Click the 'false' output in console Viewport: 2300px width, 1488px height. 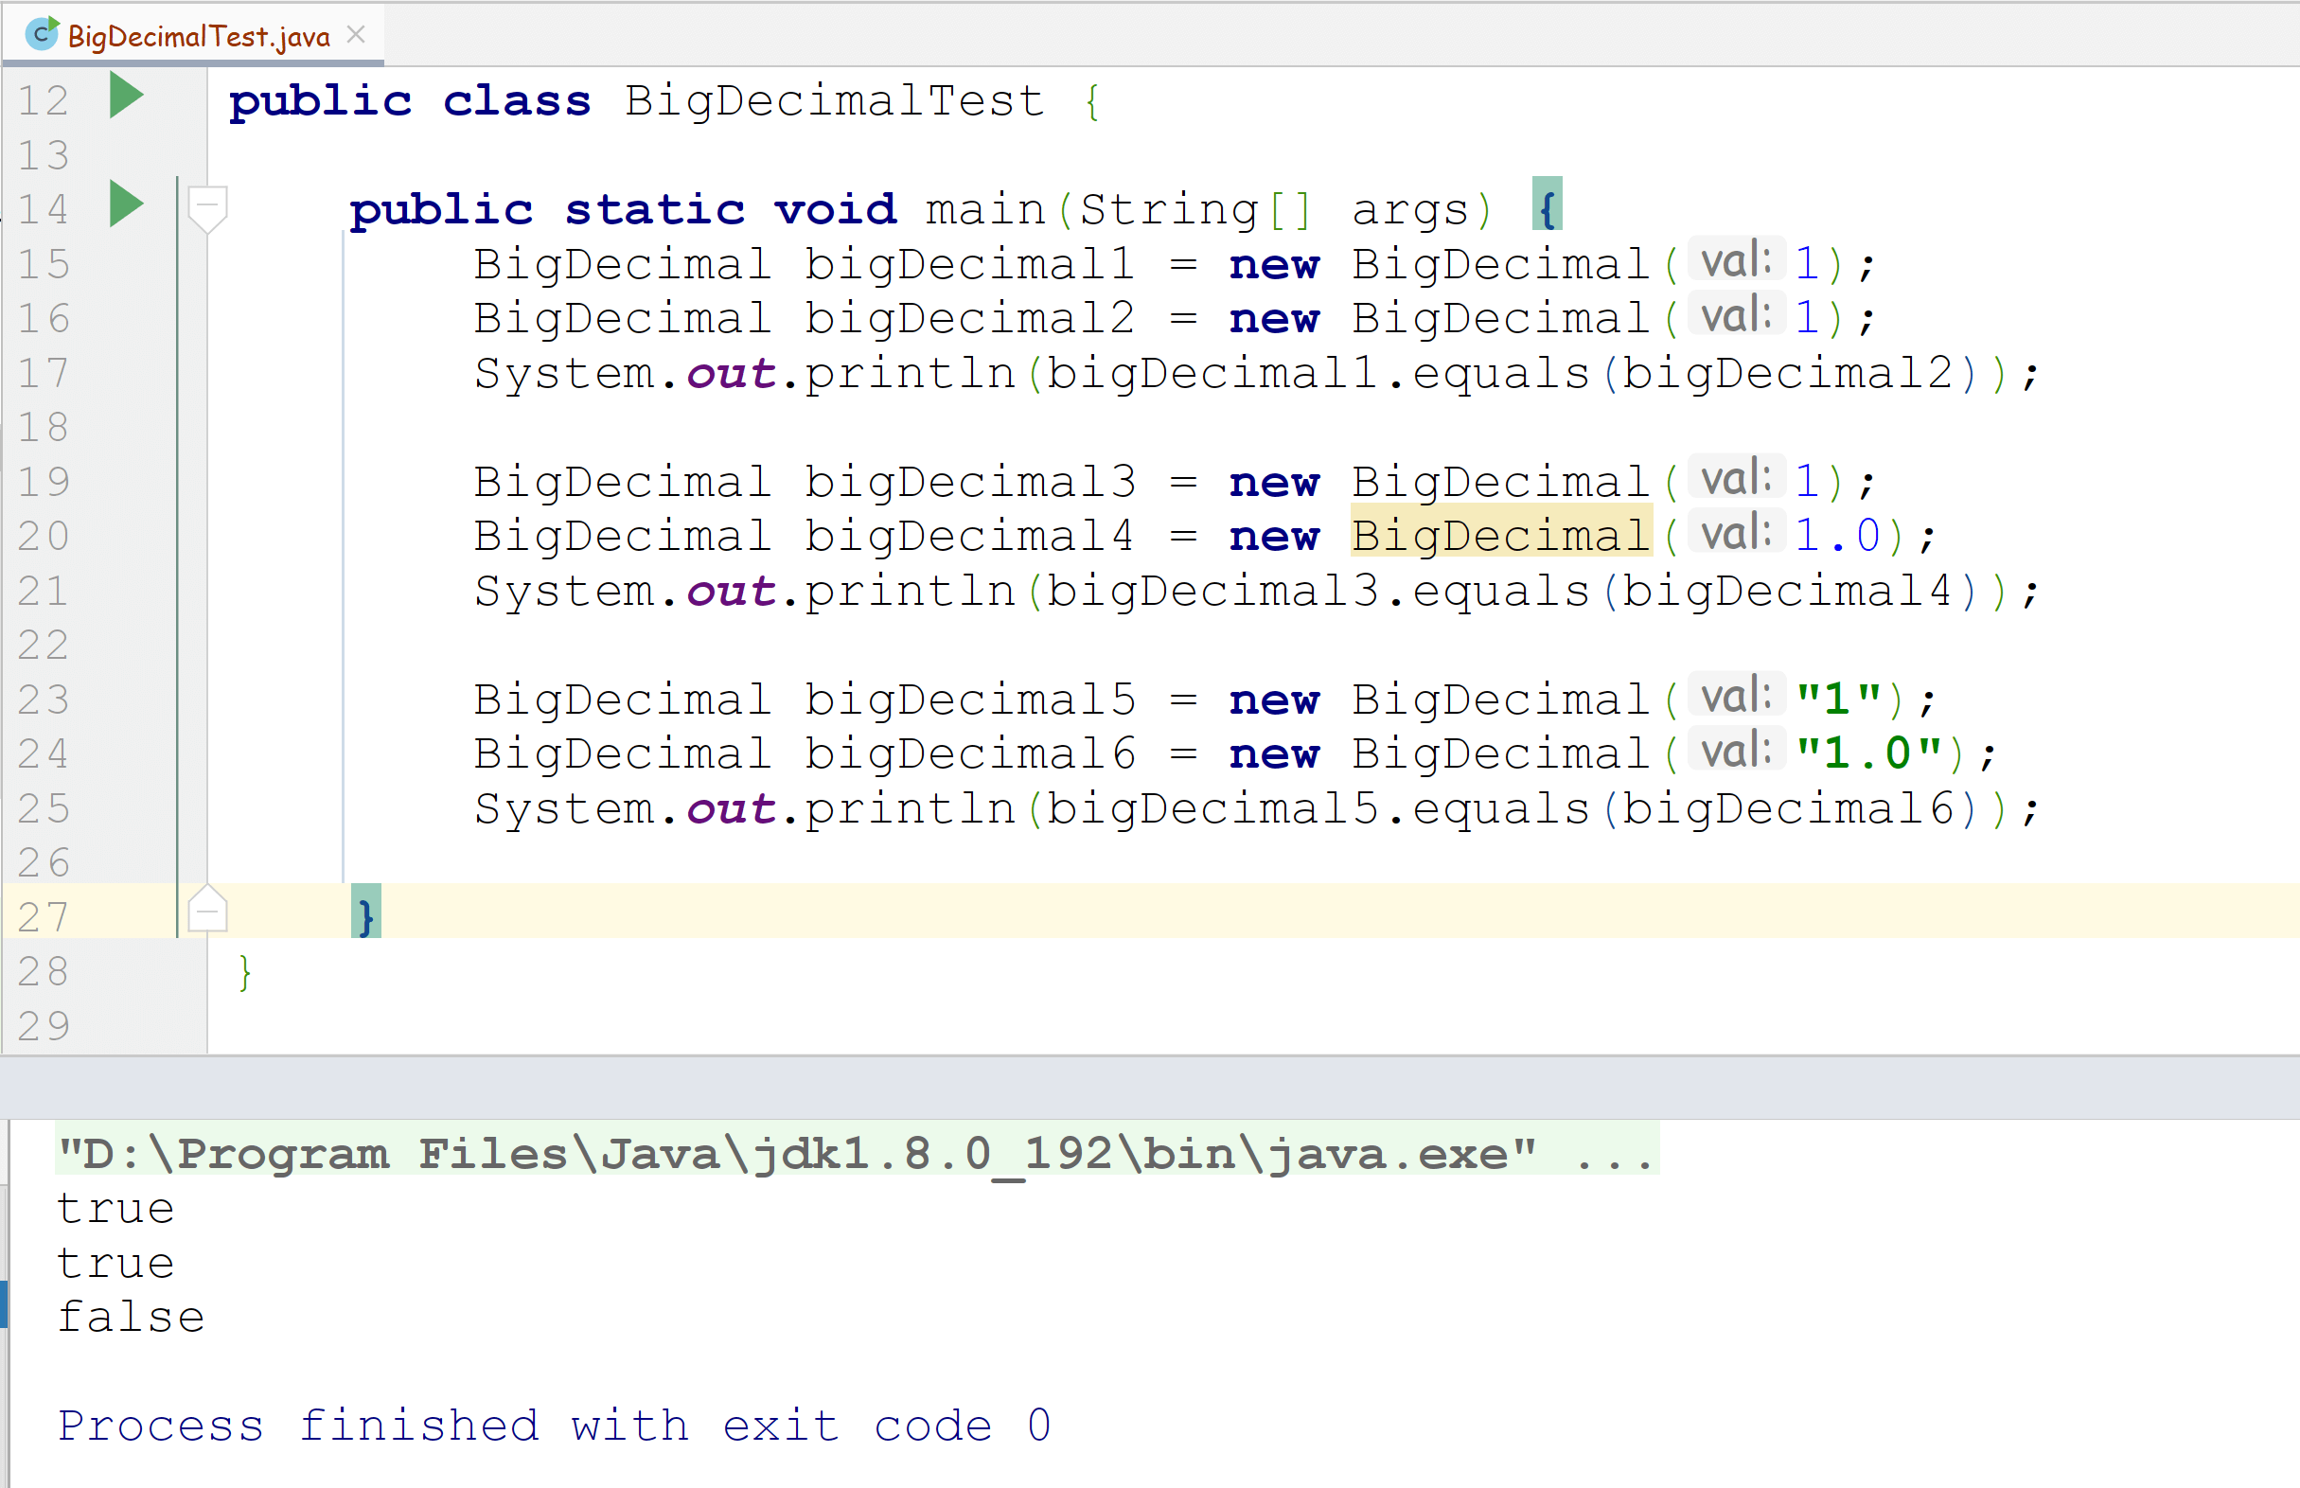pyautogui.click(x=132, y=1317)
